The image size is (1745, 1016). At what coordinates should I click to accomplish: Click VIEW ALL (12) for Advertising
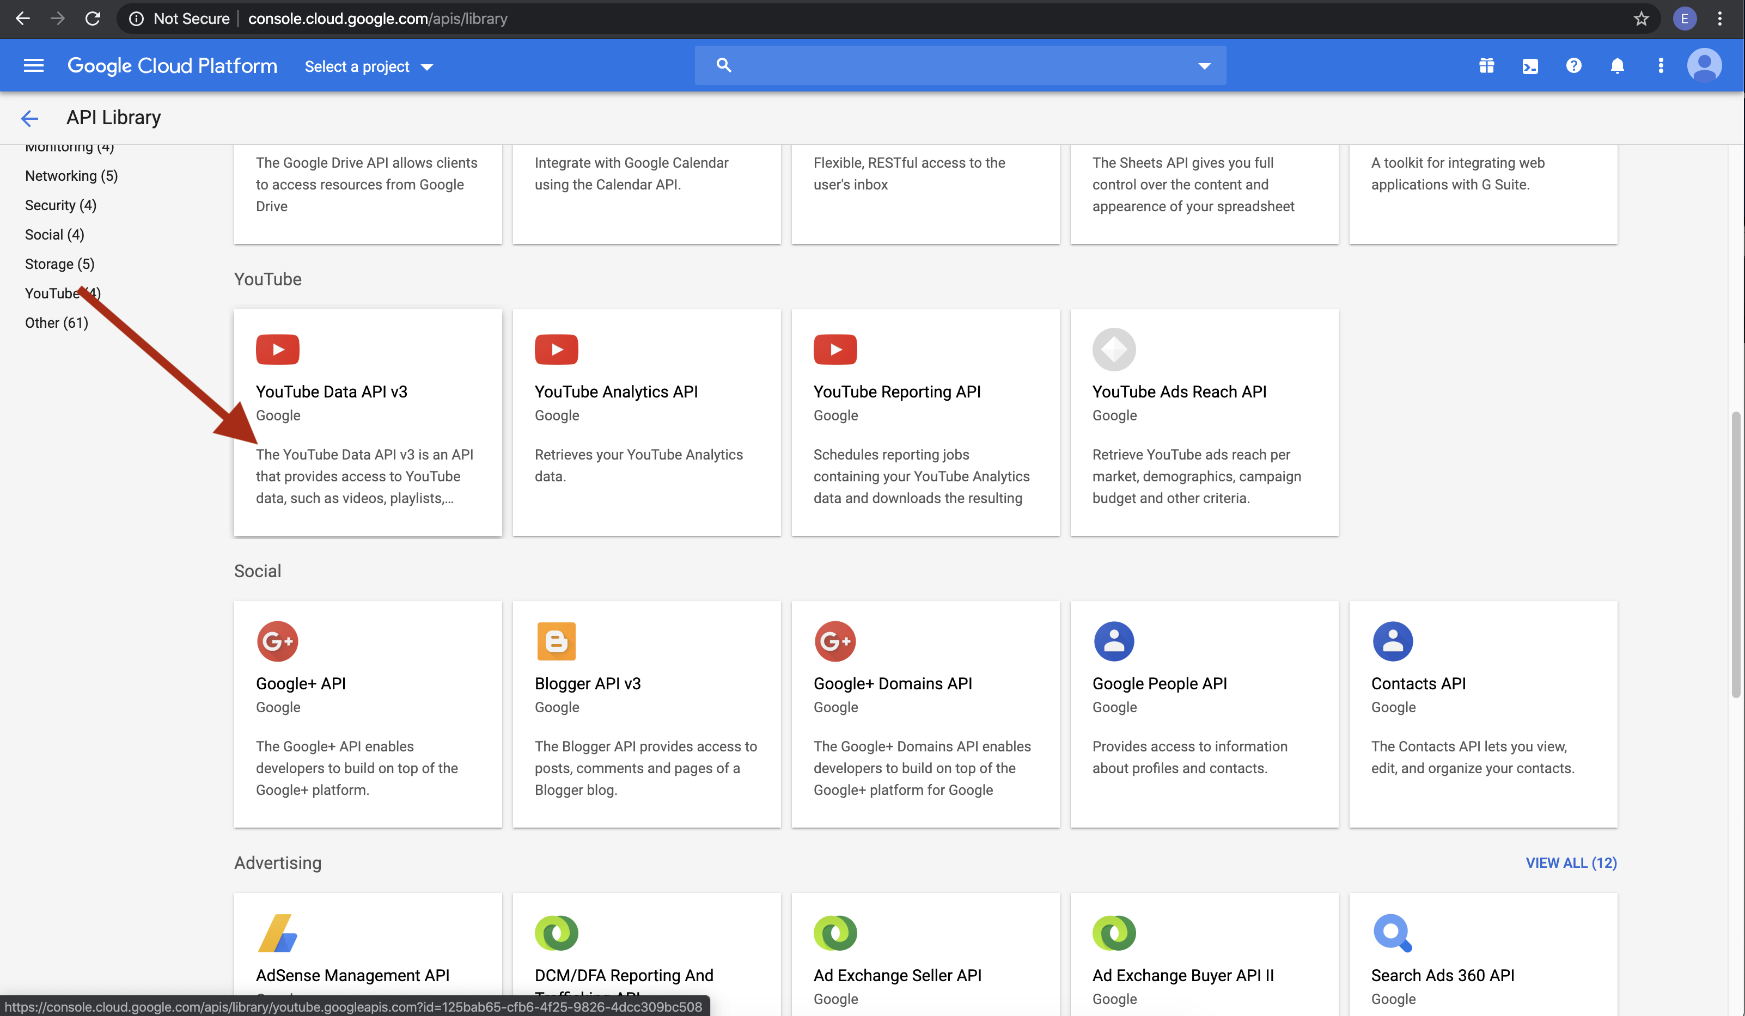coord(1571,863)
